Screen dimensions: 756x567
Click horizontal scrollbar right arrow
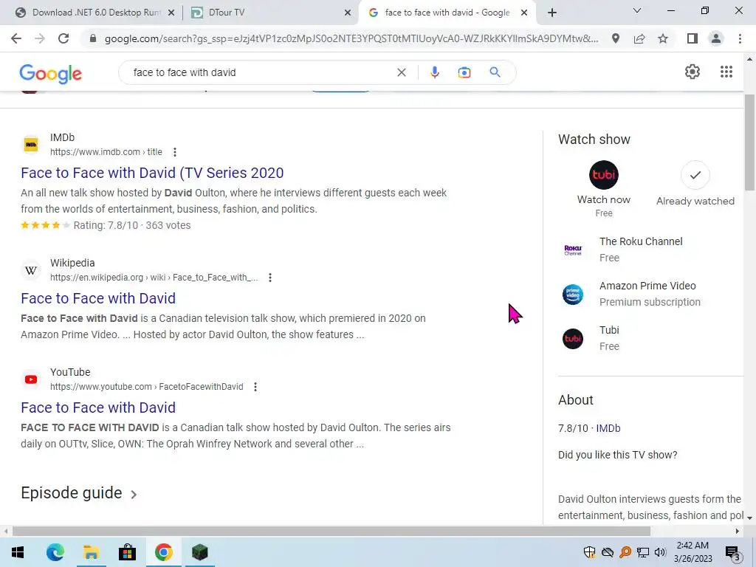pos(738,531)
